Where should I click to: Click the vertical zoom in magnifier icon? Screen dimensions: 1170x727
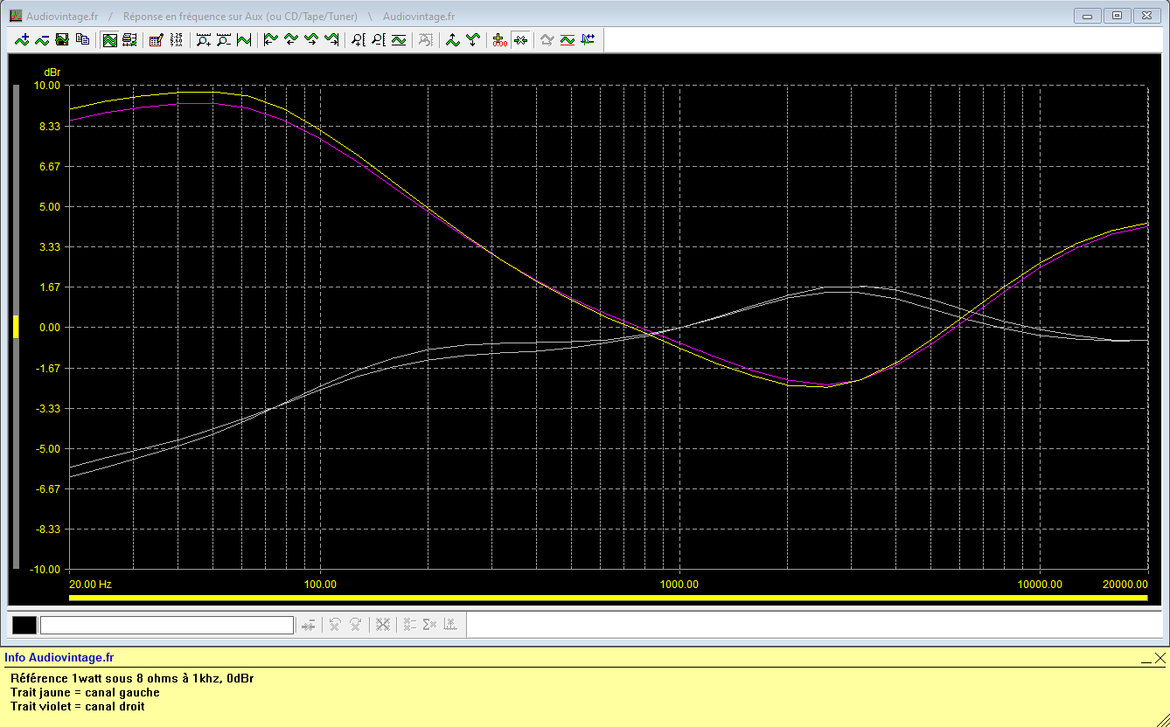click(358, 39)
